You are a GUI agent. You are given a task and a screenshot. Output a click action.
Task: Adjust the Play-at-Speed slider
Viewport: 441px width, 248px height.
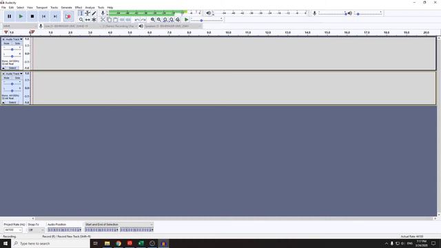[207, 20]
